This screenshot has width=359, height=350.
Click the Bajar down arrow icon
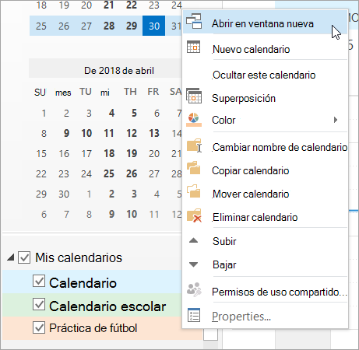click(193, 264)
